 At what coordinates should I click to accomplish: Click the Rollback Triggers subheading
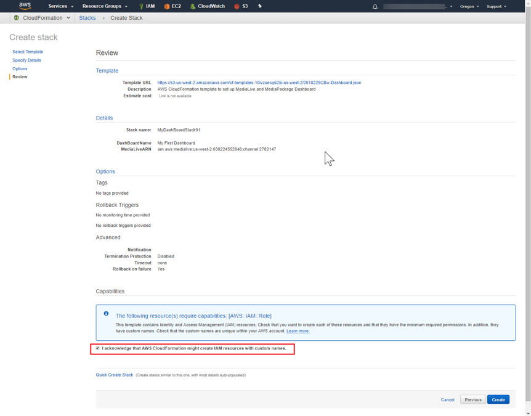click(x=117, y=205)
